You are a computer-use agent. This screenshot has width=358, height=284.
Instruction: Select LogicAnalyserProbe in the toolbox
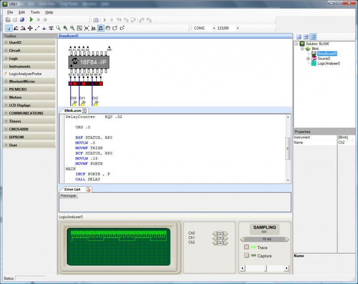click(25, 74)
